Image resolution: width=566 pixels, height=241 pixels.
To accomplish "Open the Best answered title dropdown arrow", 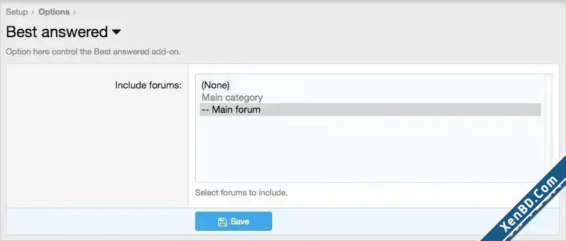I will pos(116,32).
